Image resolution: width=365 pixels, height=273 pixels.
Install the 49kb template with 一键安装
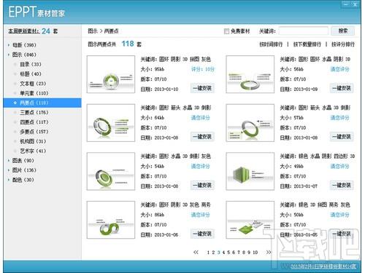(342, 185)
